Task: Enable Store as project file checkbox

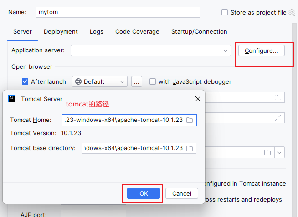Action: tap(225, 13)
